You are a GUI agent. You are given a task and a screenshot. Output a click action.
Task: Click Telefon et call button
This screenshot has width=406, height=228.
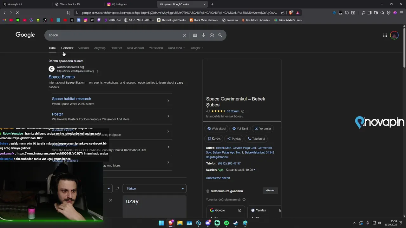pyautogui.click(x=256, y=139)
